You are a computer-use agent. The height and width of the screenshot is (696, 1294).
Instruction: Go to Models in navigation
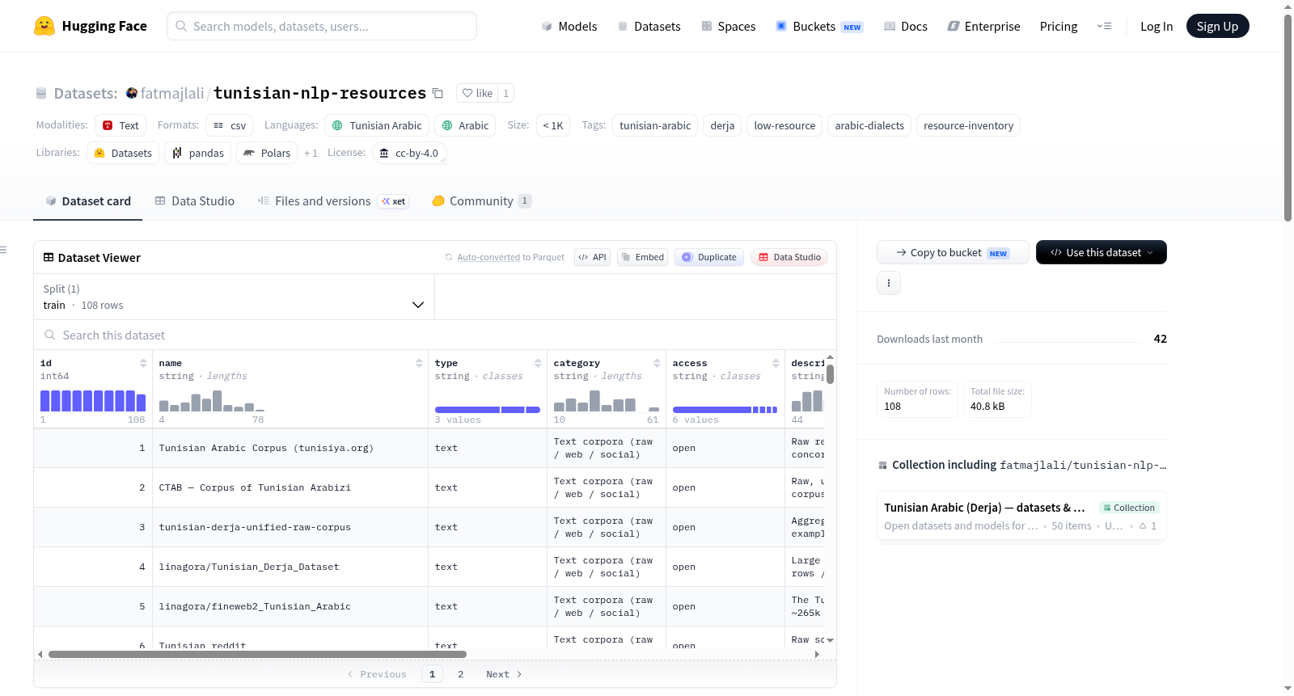pyautogui.click(x=569, y=26)
